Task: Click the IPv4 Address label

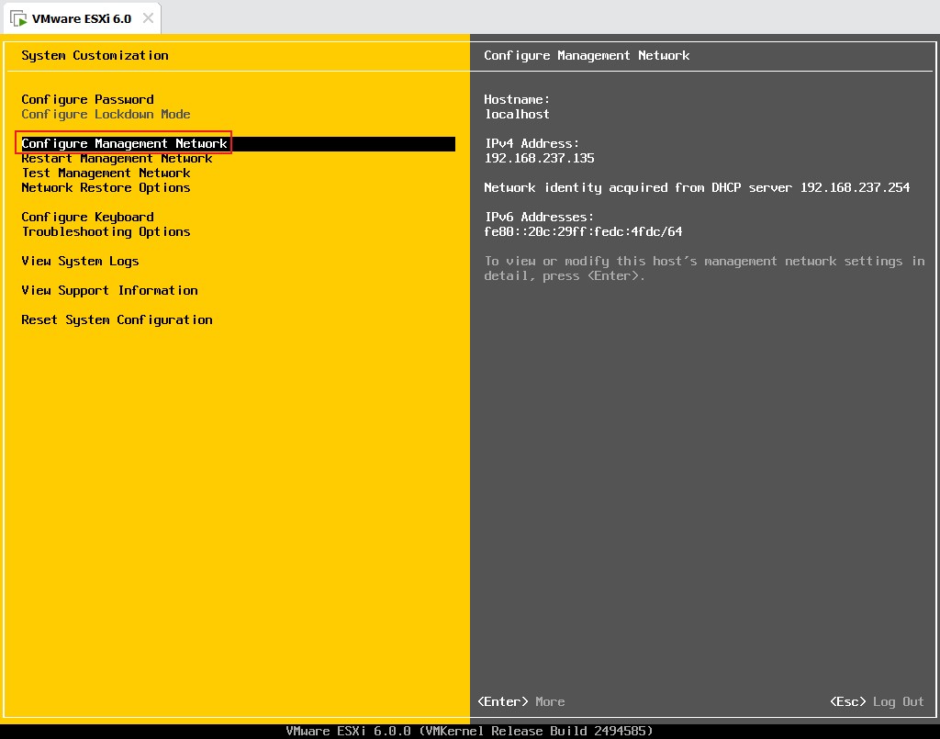Action: tap(532, 143)
